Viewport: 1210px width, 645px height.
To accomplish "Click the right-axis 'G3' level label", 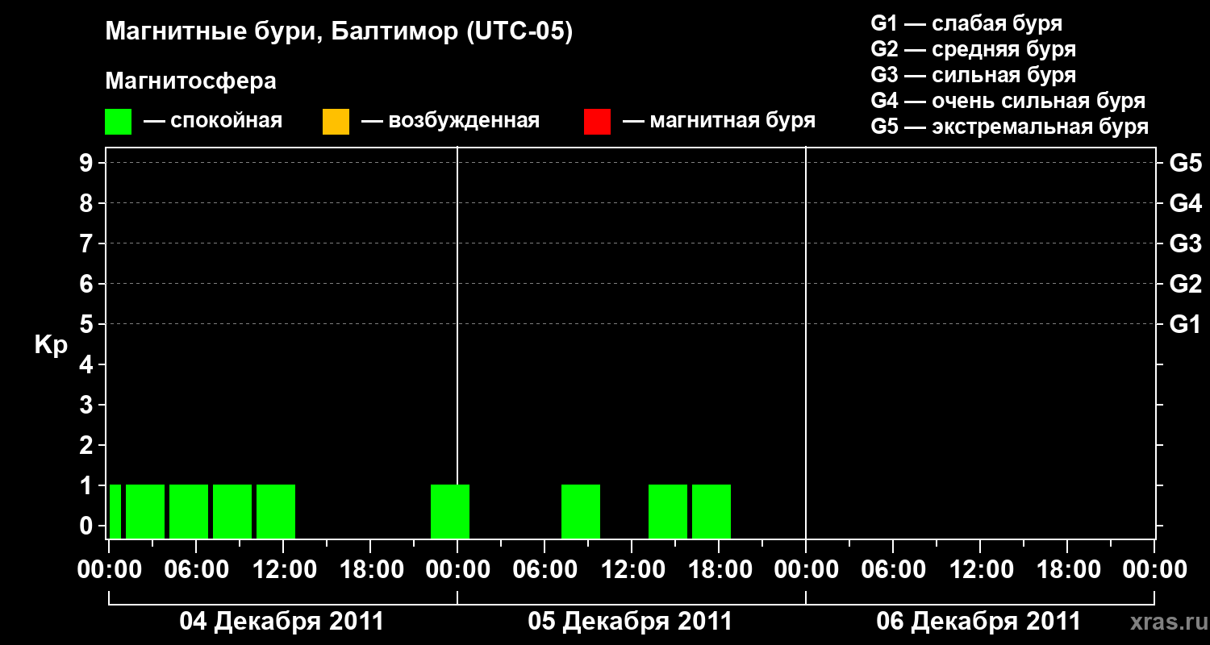I will (1186, 243).
